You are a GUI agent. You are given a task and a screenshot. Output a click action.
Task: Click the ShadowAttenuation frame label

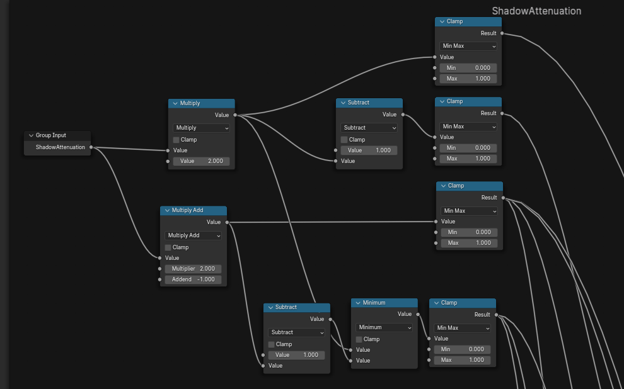point(536,11)
